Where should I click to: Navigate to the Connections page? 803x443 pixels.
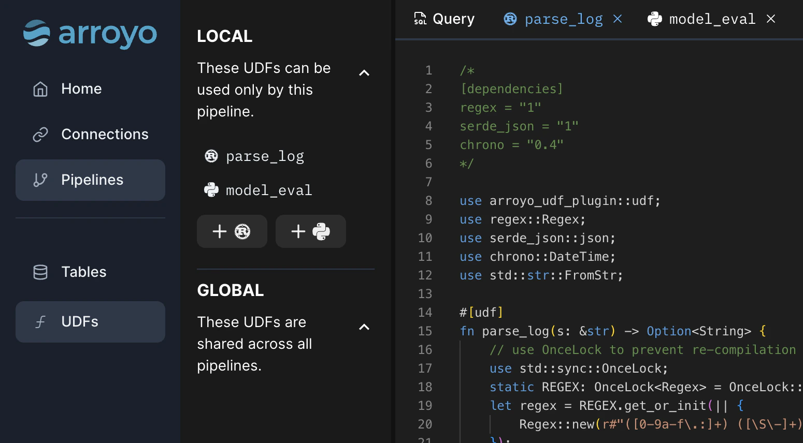[104, 134]
